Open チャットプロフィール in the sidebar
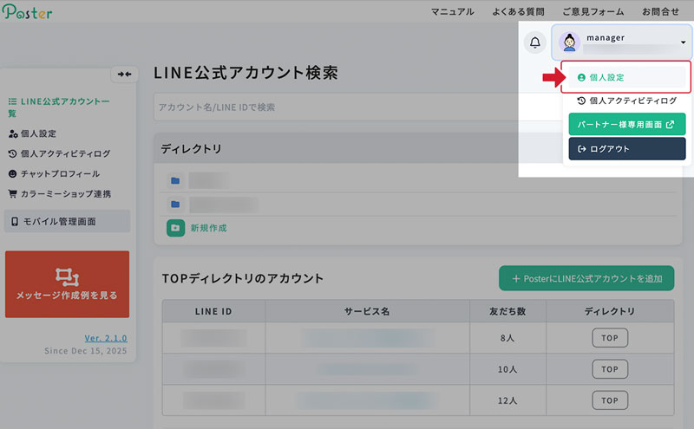Viewport: 694px width, 429px height. pyautogui.click(x=58, y=173)
